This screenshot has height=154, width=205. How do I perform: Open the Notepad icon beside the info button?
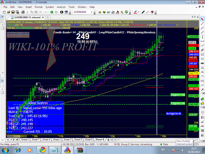pos(66,12)
